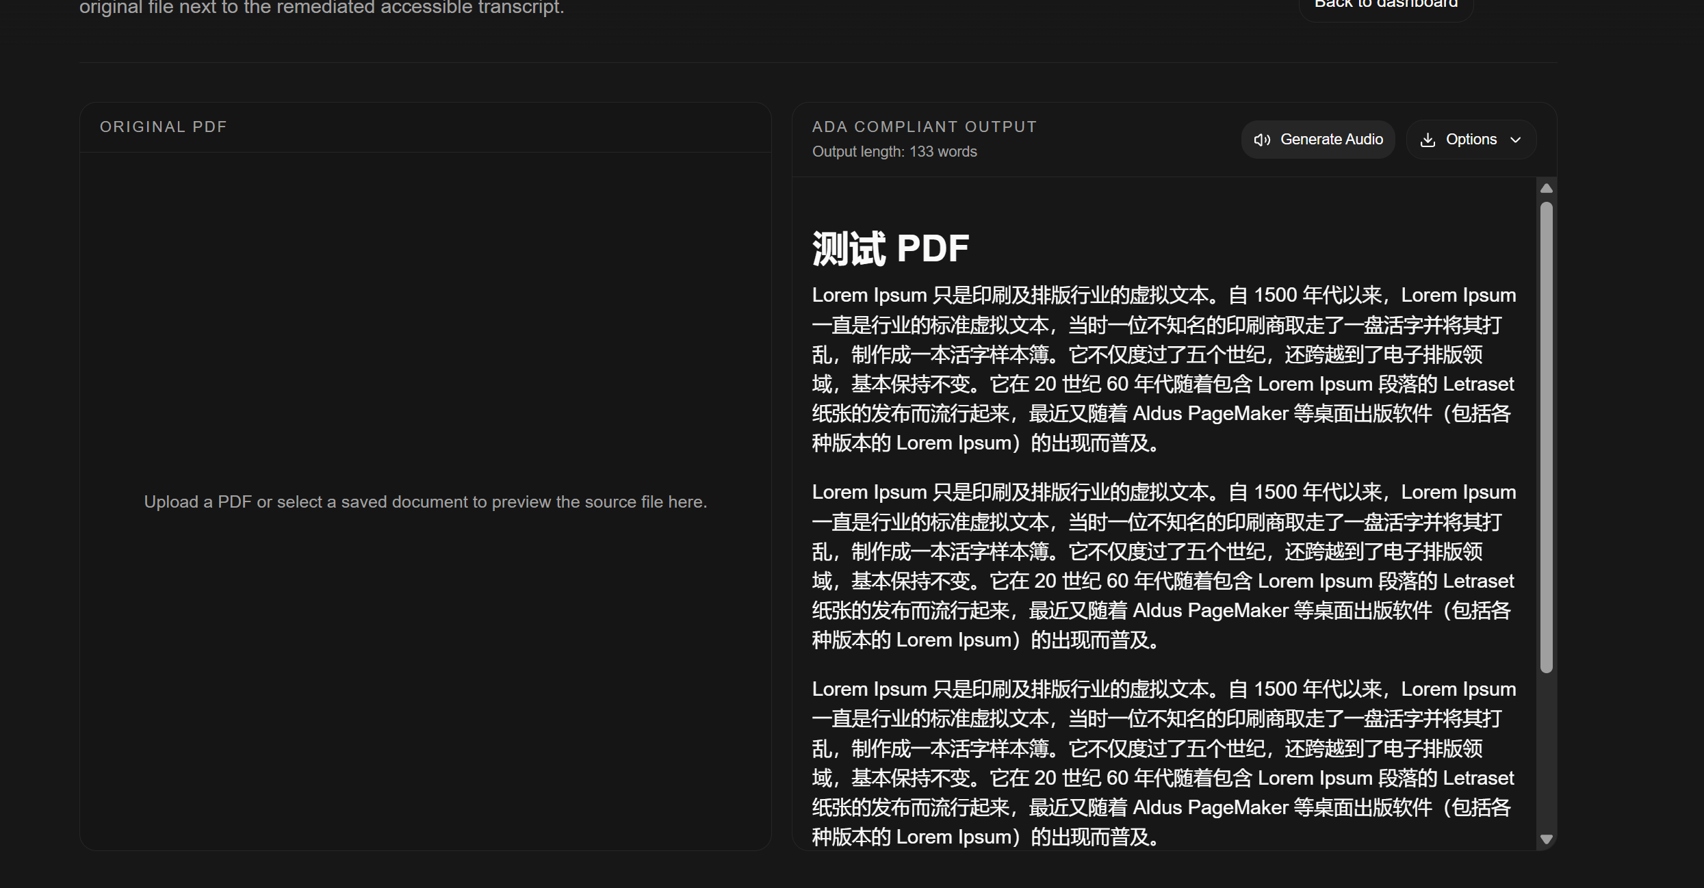Click the remediated accessible transcript description text
Viewport: 1704px width, 888px height.
click(x=322, y=8)
